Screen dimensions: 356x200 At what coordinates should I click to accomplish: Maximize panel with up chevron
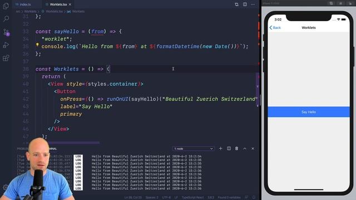click(245, 148)
